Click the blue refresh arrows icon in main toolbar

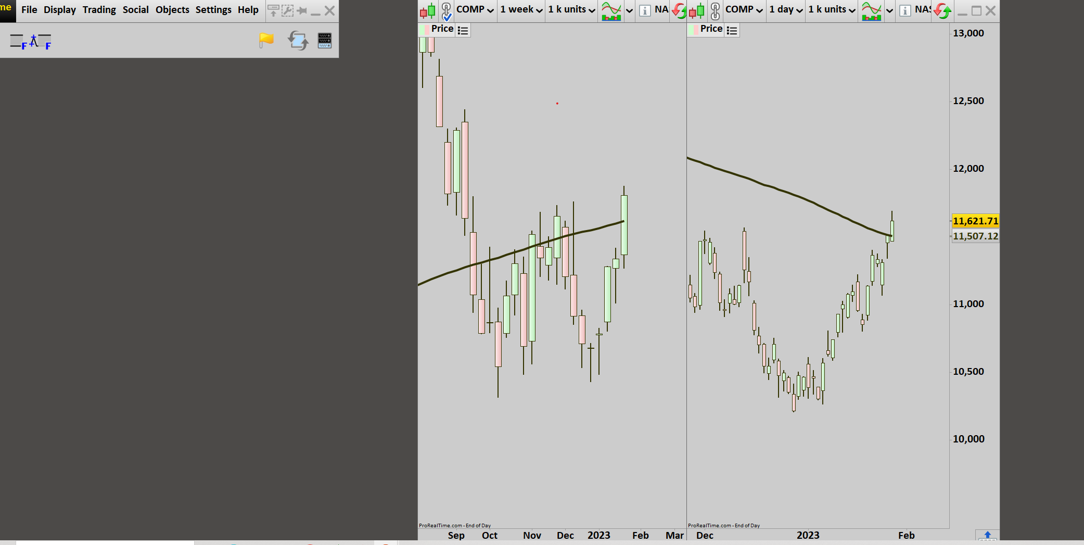pos(298,41)
